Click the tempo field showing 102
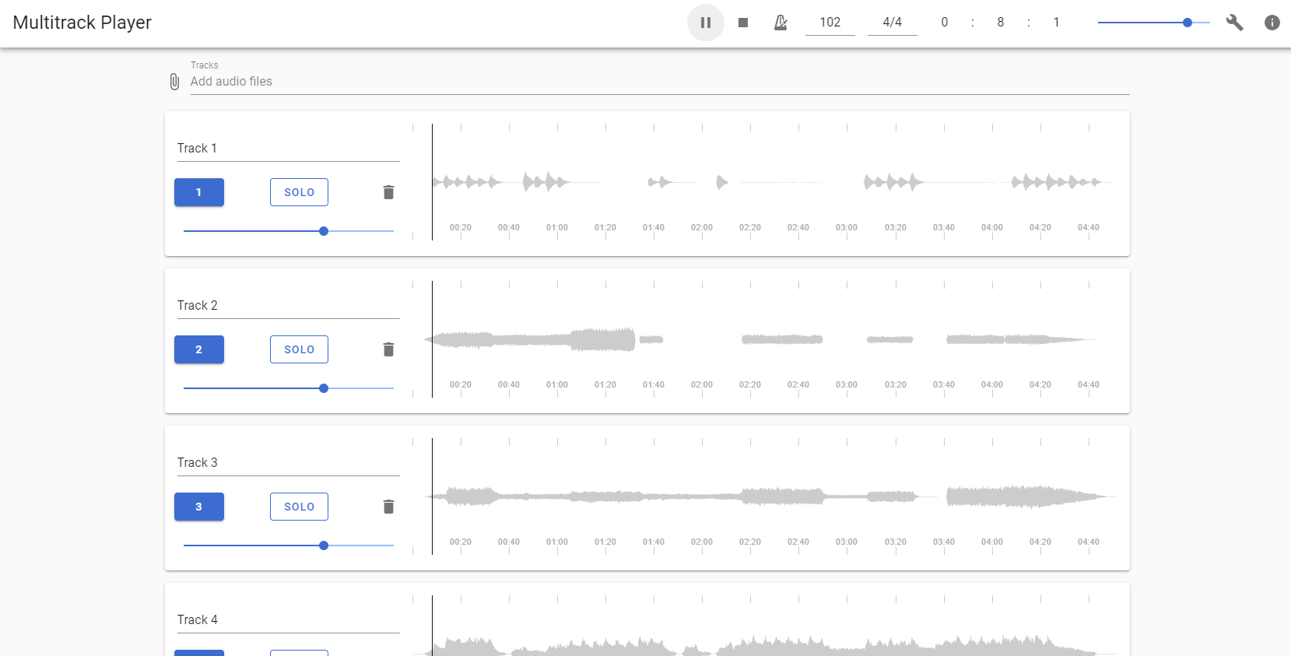The image size is (1291, 656). coord(830,23)
